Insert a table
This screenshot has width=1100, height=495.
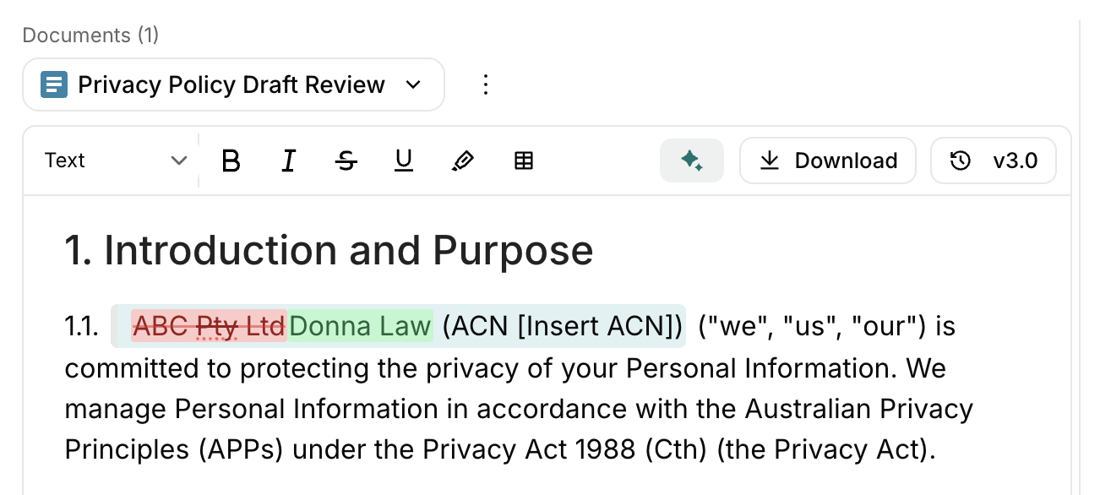pyautogui.click(x=524, y=160)
